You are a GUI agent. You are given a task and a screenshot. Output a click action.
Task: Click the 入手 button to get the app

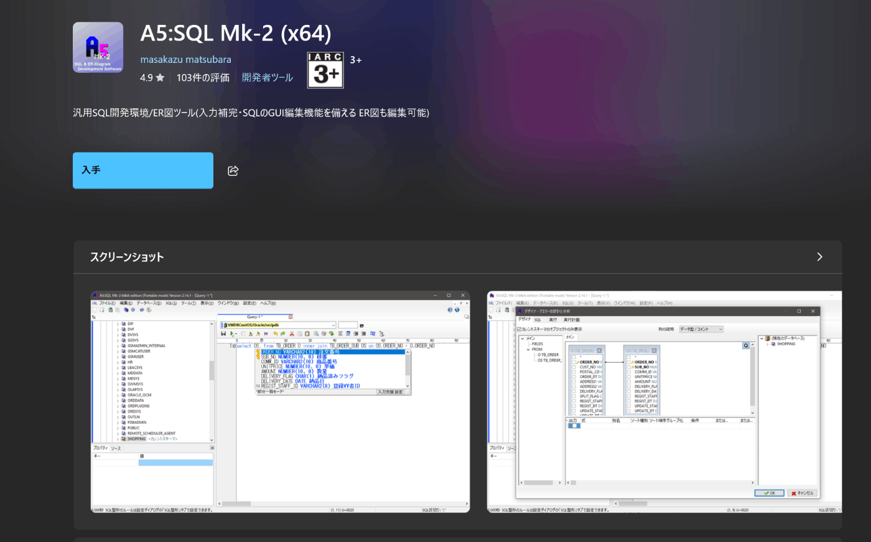(143, 171)
